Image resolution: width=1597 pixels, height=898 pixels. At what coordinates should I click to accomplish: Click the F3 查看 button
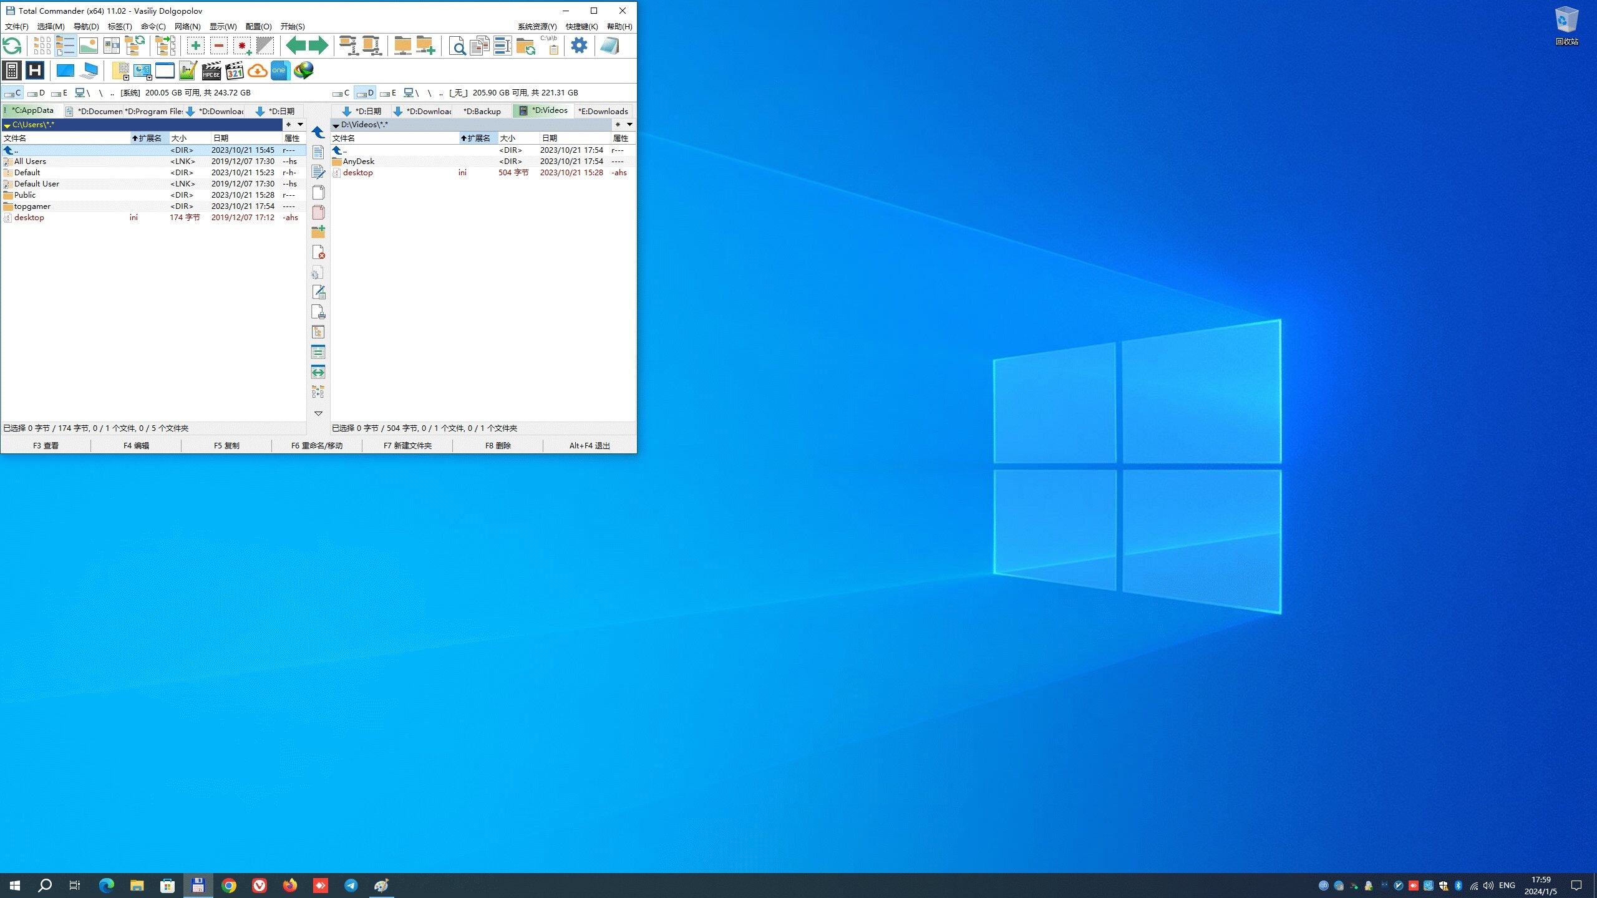pos(46,445)
